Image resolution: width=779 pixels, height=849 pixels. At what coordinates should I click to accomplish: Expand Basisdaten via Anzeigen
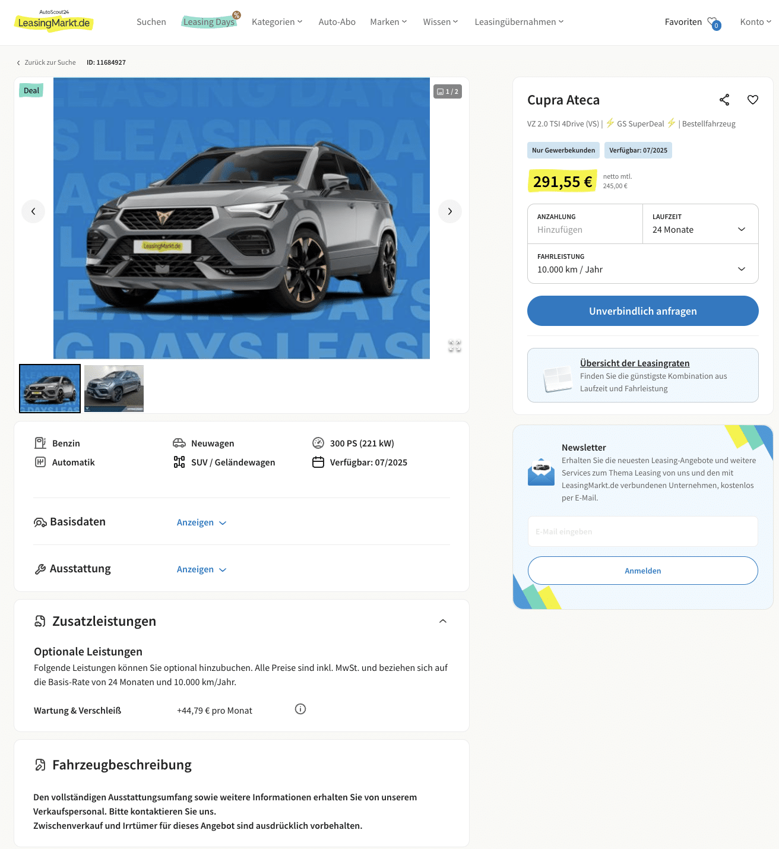202,522
